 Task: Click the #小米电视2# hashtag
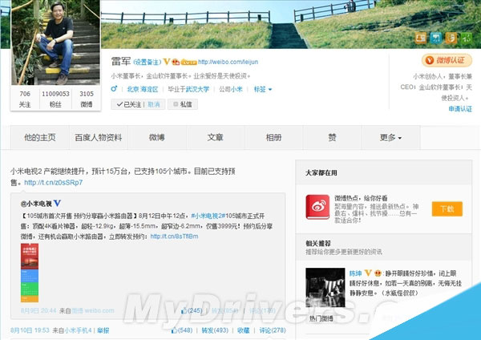(x=208, y=216)
